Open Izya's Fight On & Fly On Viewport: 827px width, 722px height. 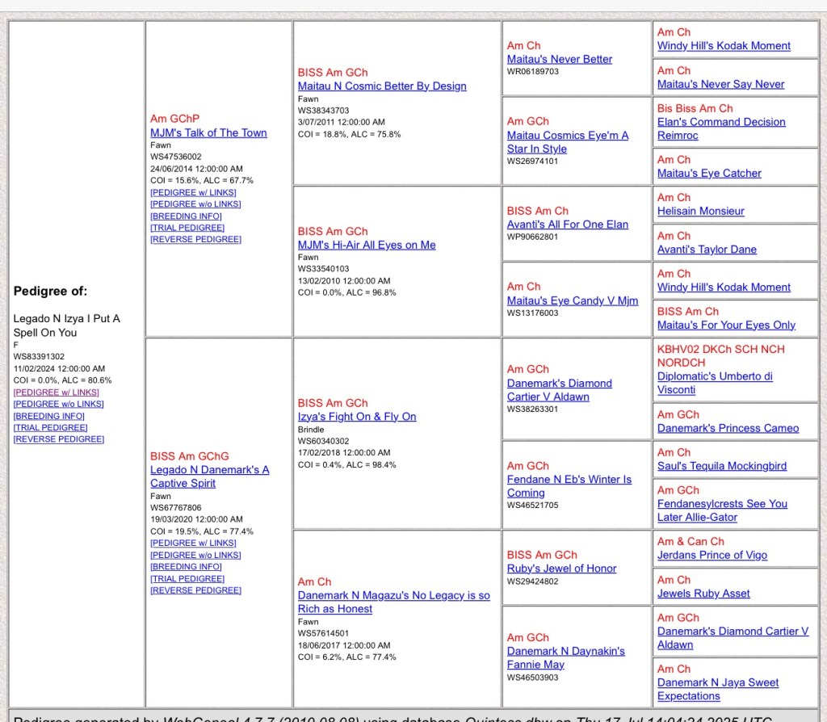point(357,417)
